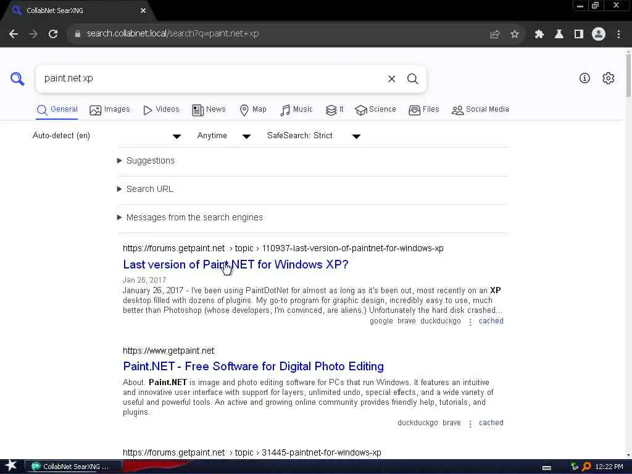Screen dimensions: 632x474
Task: Reload the current page
Action: pos(53,34)
